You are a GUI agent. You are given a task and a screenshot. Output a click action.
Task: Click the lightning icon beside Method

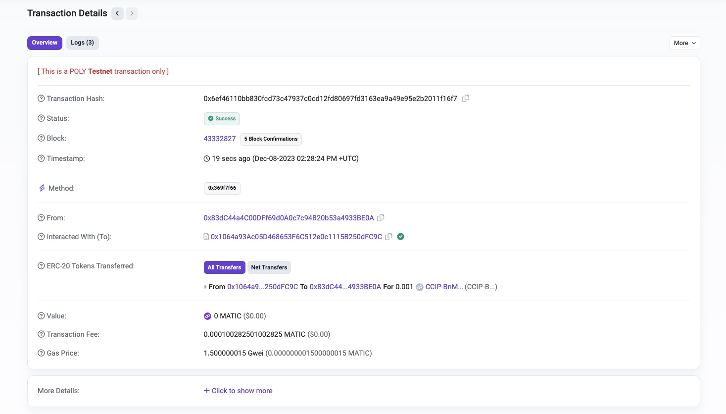click(x=42, y=188)
